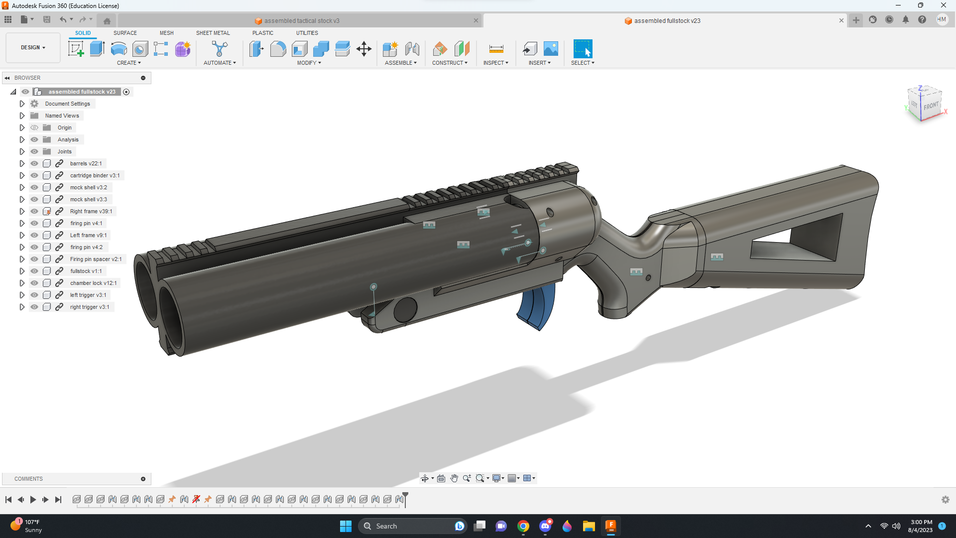Viewport: 956px width, 538px height.
Task: Click the Extrude tool icon
Action: pos(97,49)
